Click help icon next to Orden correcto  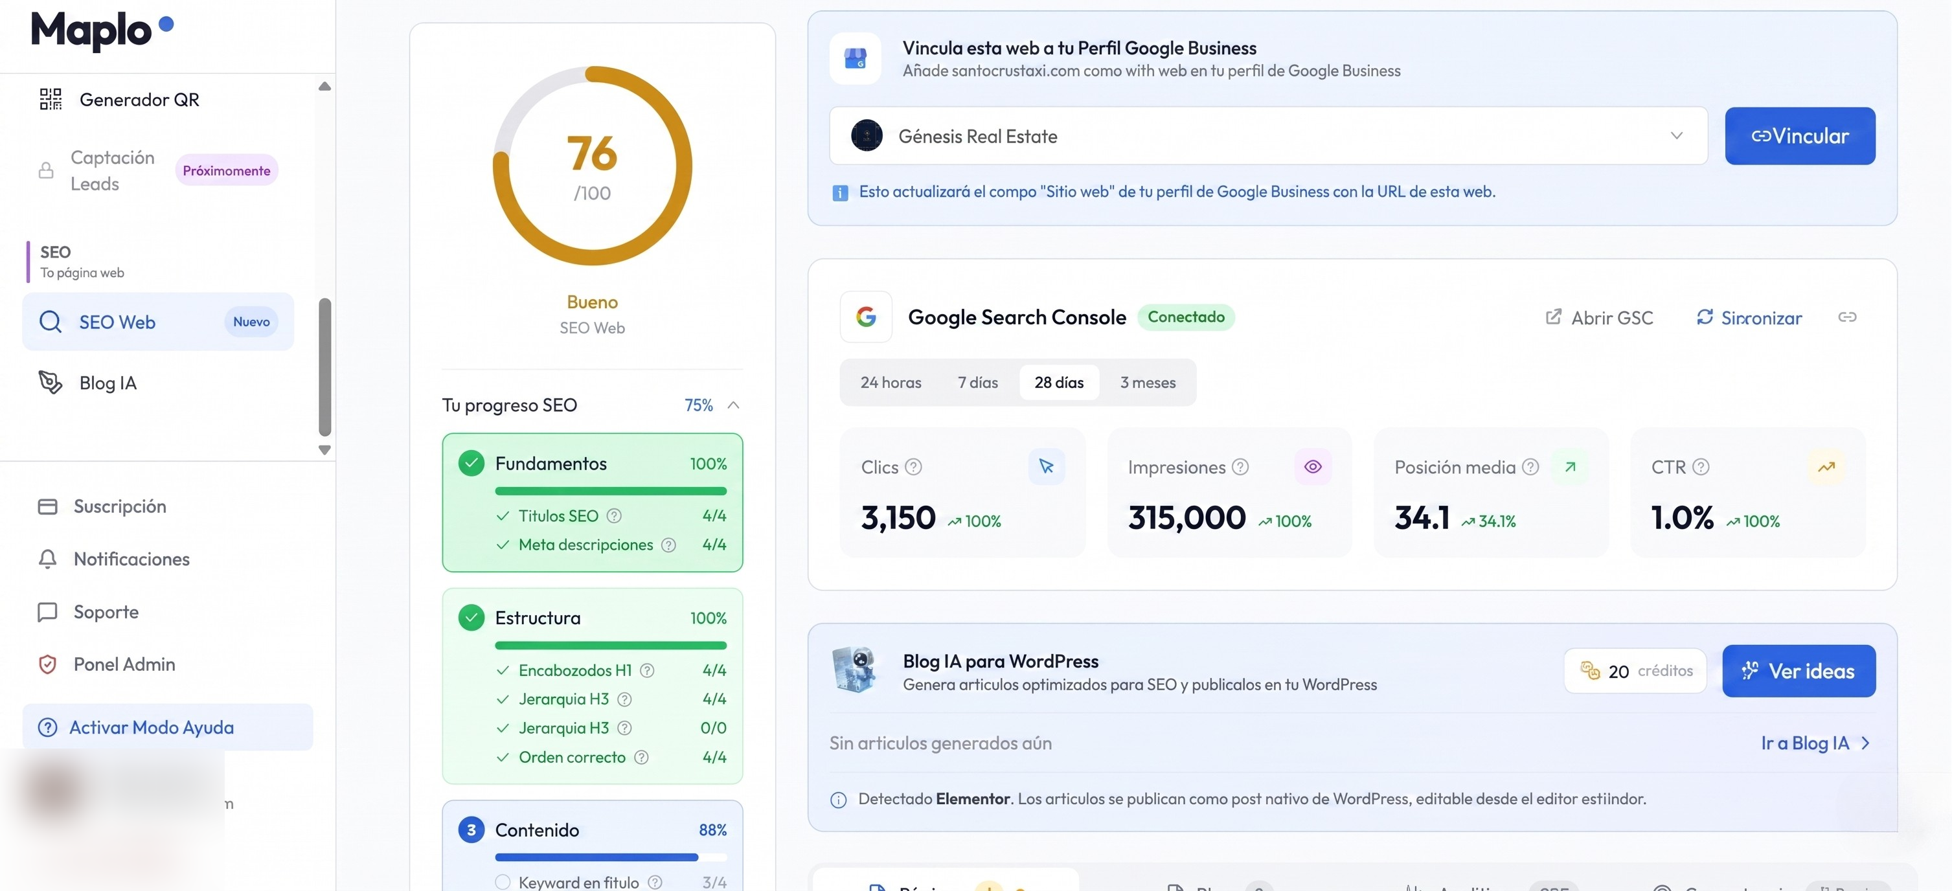641,758
